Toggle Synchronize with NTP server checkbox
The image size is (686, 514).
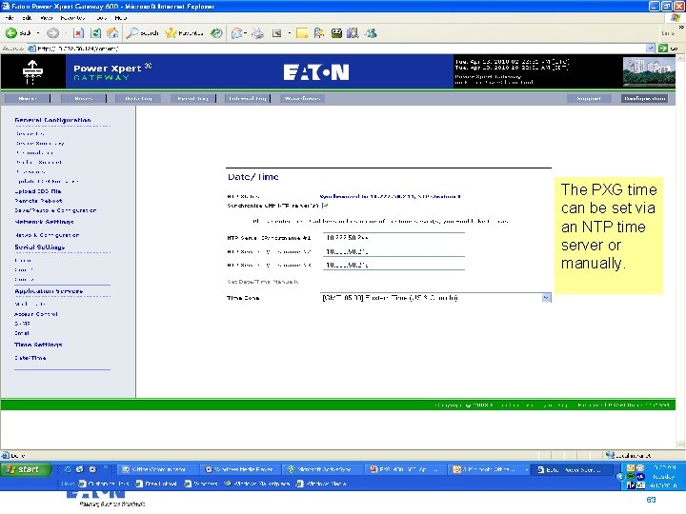pos(325,205)
